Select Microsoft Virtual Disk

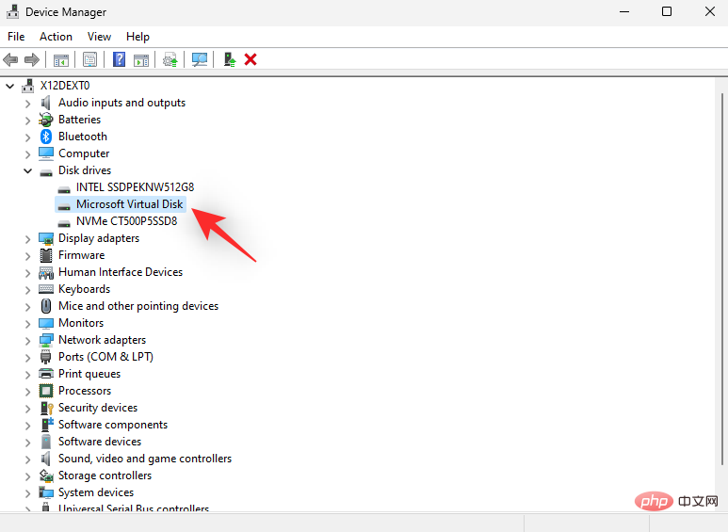click(130, 204)
